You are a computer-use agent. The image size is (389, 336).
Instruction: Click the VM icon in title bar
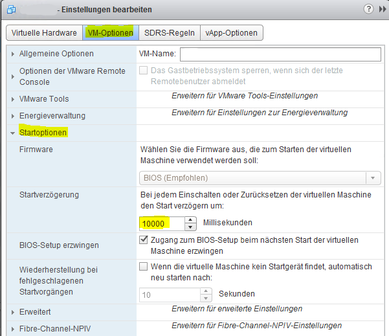click(x=10, y=10)
